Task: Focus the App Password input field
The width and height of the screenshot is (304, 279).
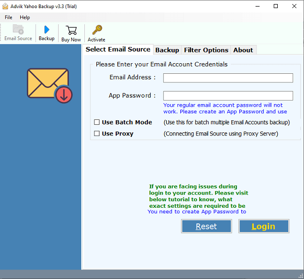Action: point(228,96)
